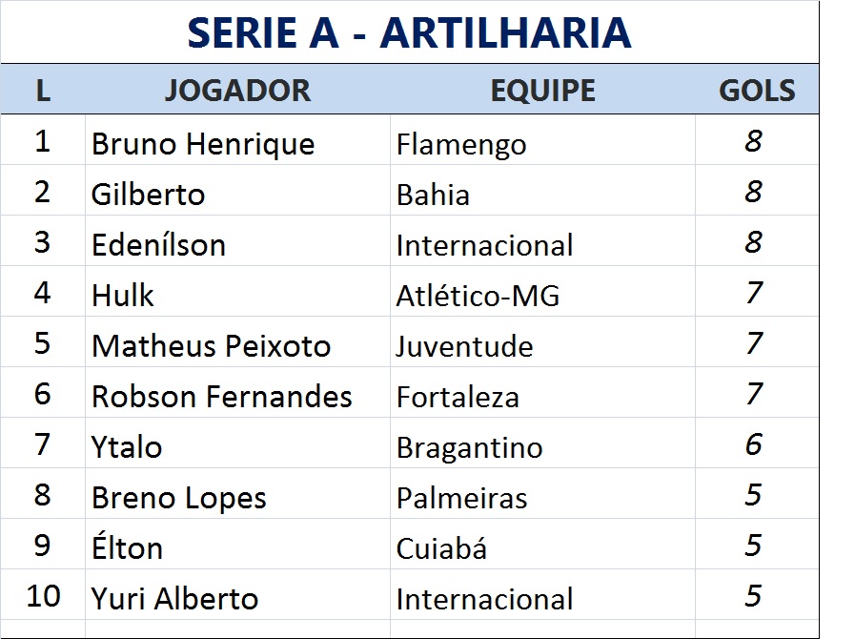This screenshot has width=855, height=639.
Task: Select the L column header cell
Action: pos(43,91)
